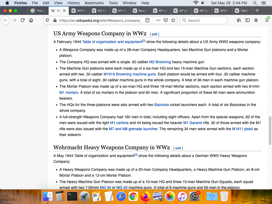Open the Firefox Library panel
The height and width of the screenshot is (204, 272).
pyautogui.click(x=239, y=20)
